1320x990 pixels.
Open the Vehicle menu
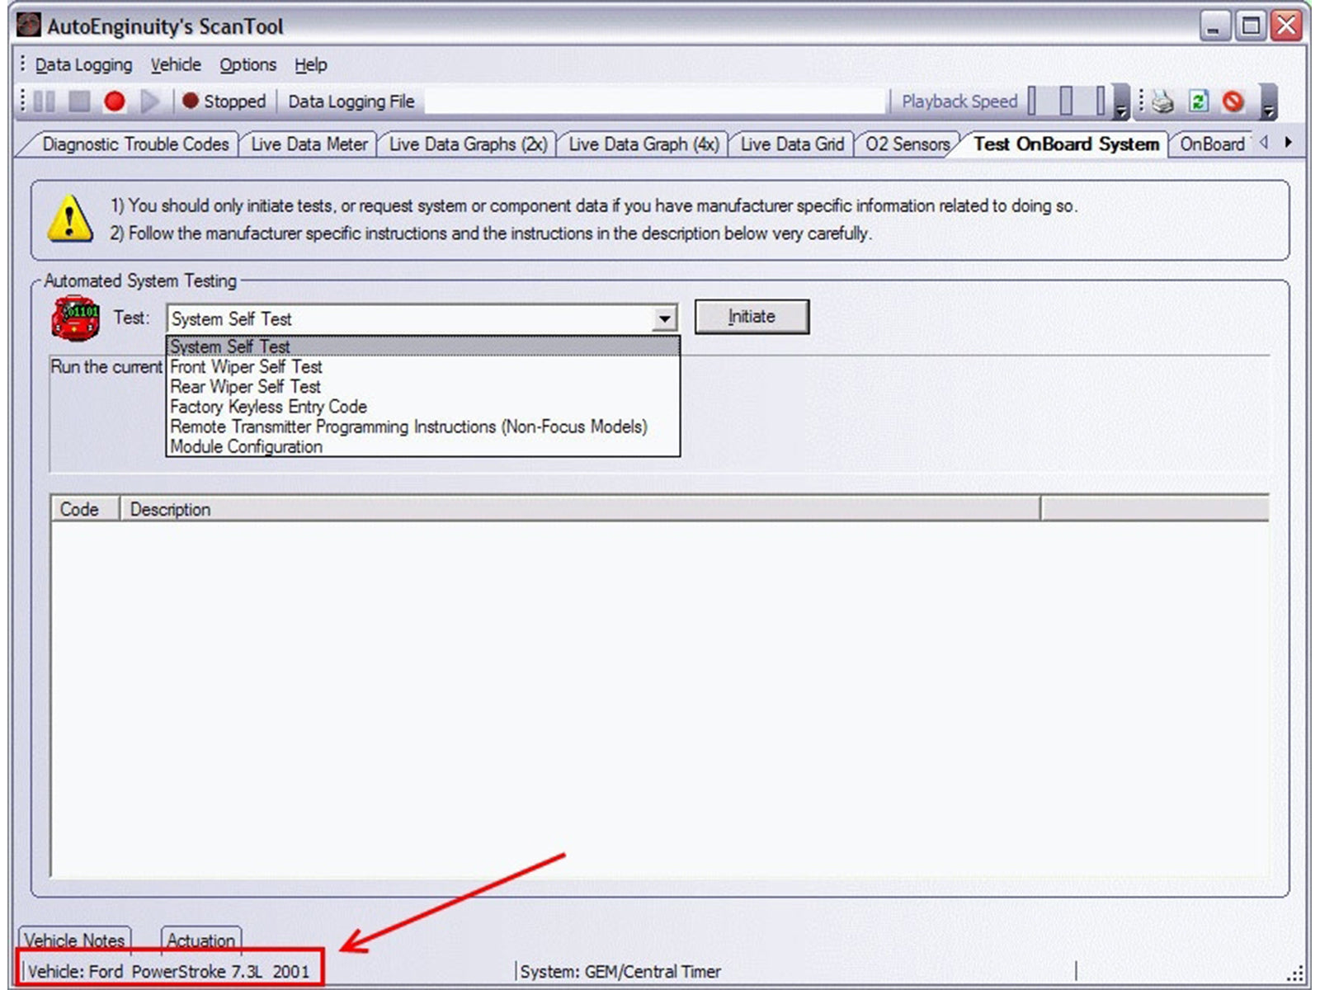coord(175,64)
